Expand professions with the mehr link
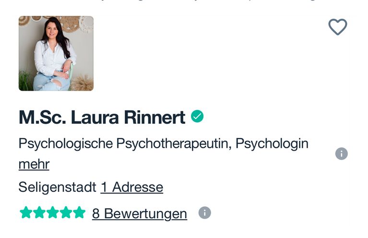The image size is (368, 238). click(x=34, y=164)
